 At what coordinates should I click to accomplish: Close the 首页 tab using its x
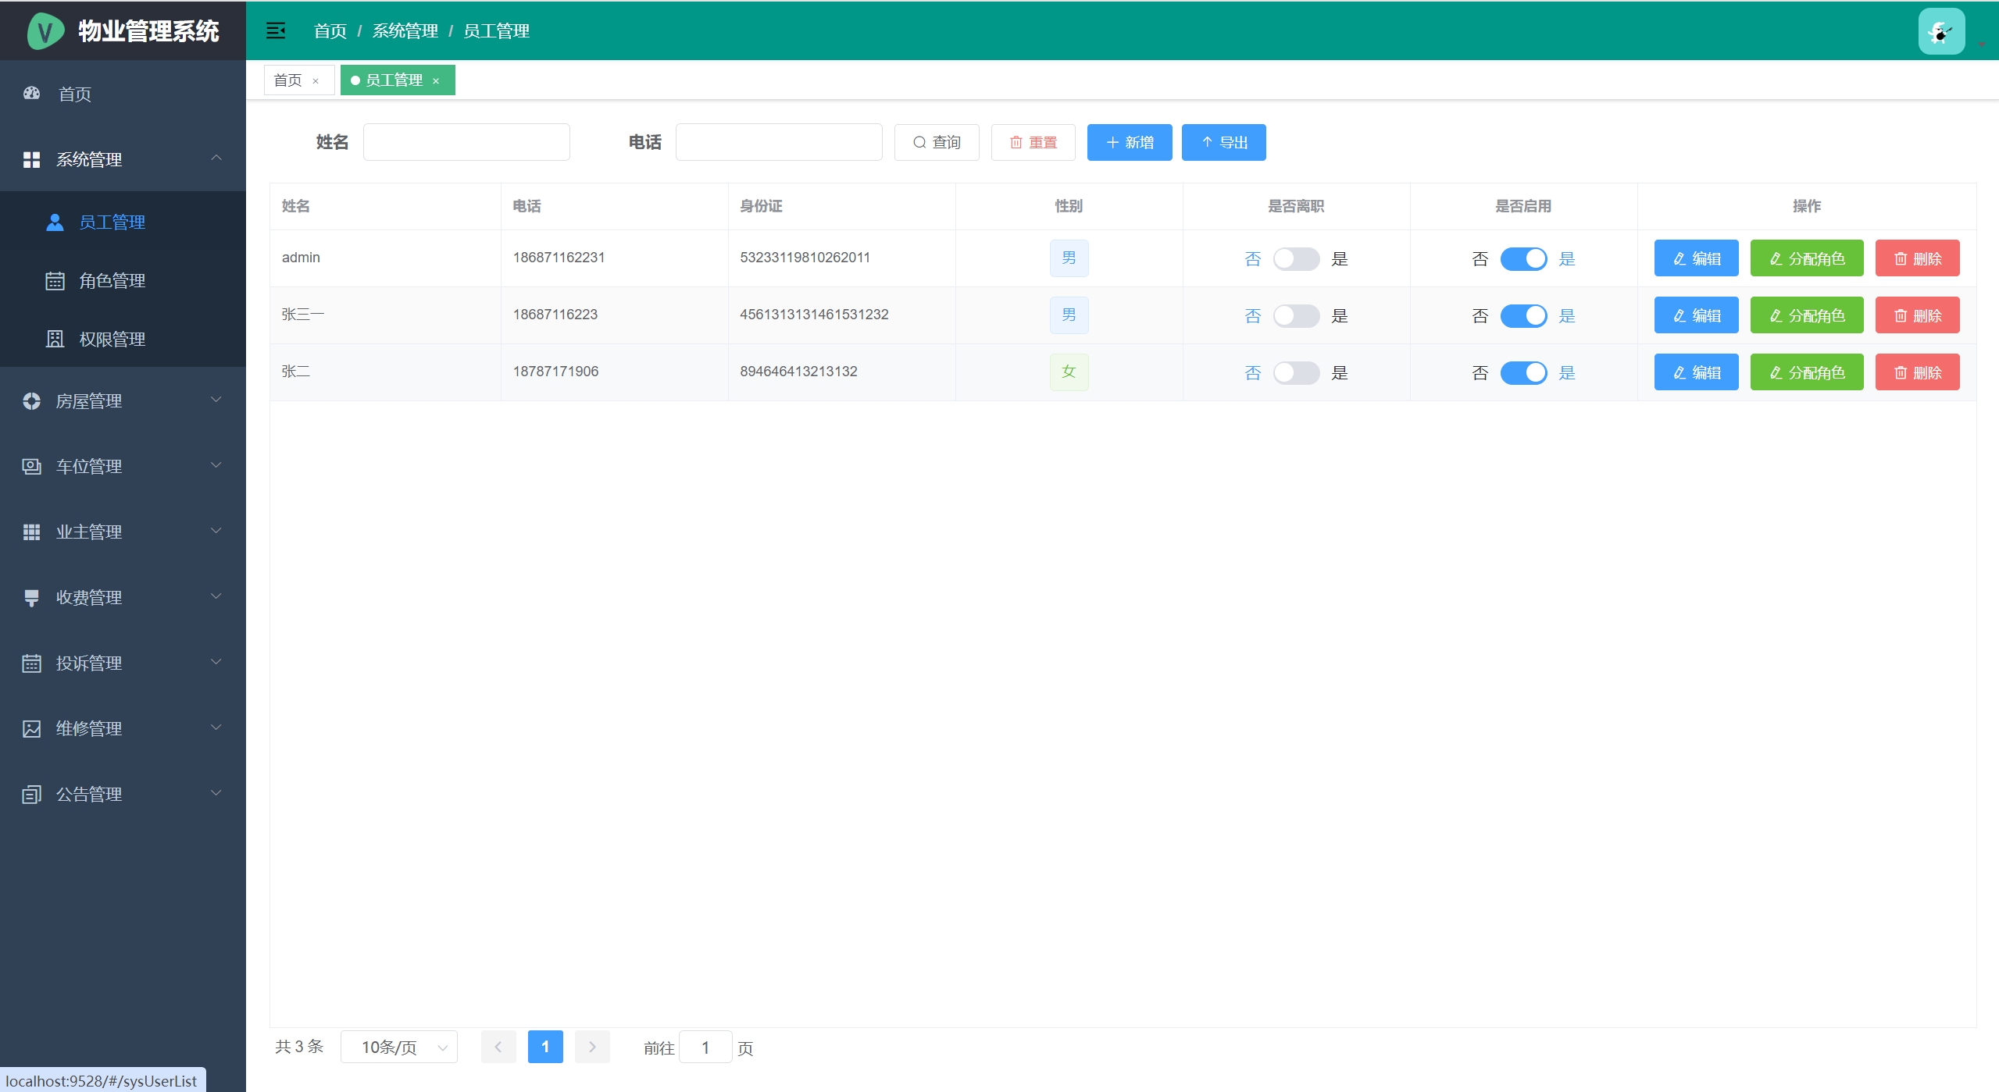click(x=316, y=81)
